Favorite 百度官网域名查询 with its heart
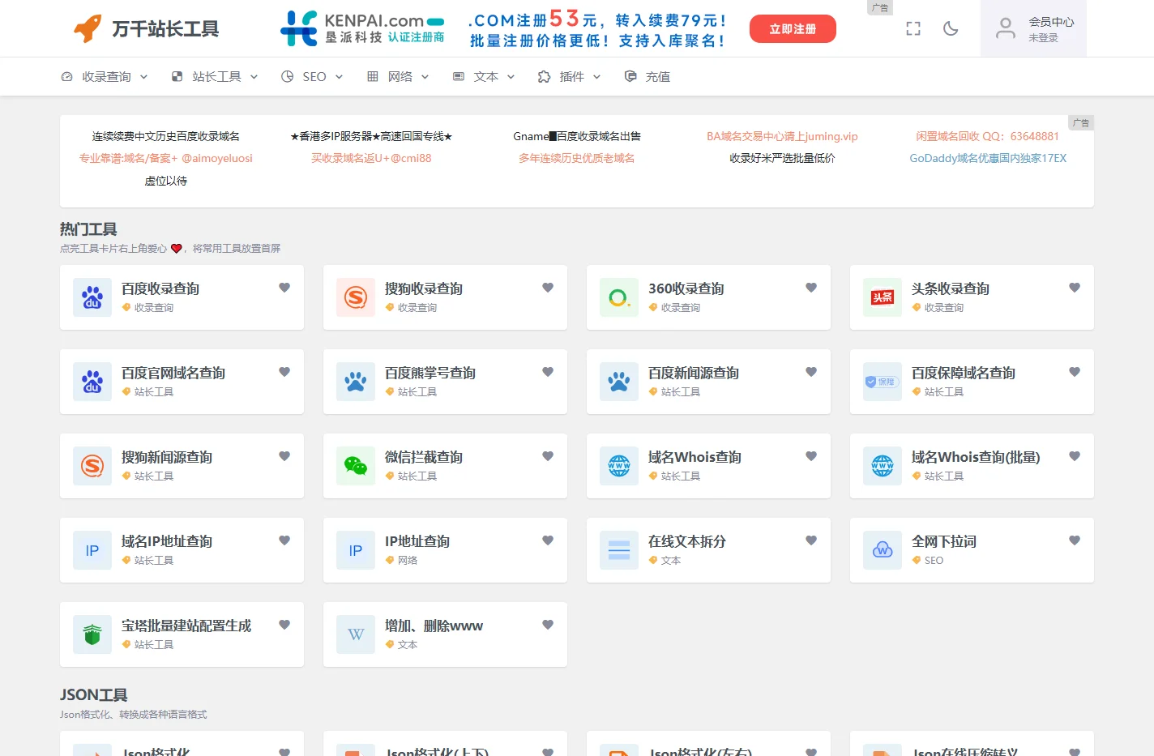The image size is (1154, 756). click(x=284, y=372)
